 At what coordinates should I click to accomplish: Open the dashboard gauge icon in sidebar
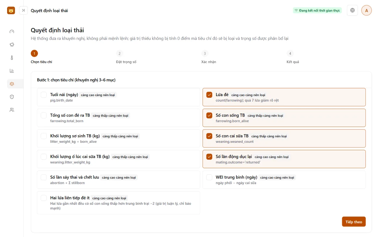(x=12, y=31)
